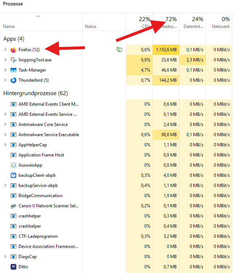Click the Firefox app icon
The height and width of the screenshot is (273, 236).
pos(13,49)
